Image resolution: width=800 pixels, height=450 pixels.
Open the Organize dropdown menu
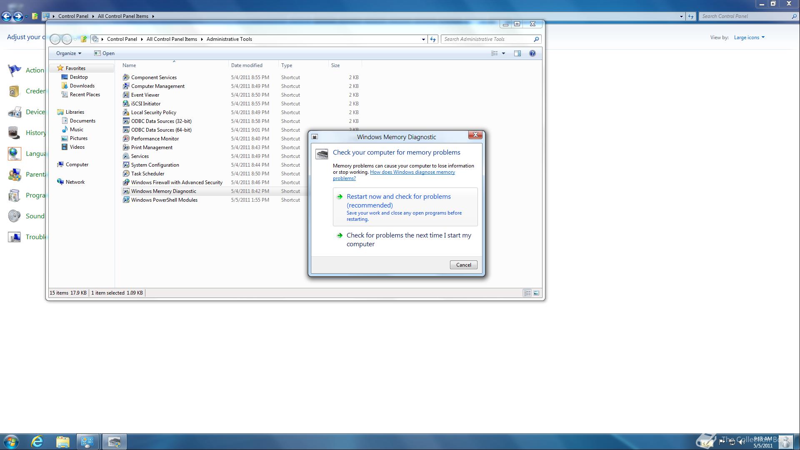[69, 53]
